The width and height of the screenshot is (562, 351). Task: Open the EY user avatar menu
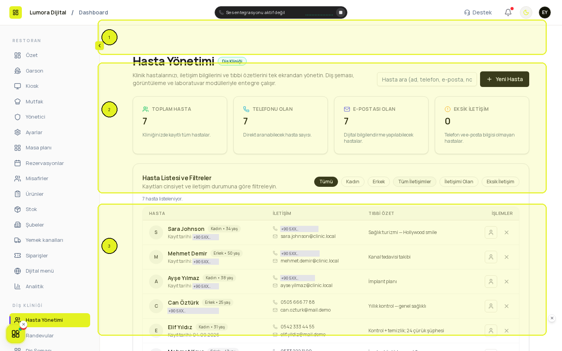(x=545, y=12)
